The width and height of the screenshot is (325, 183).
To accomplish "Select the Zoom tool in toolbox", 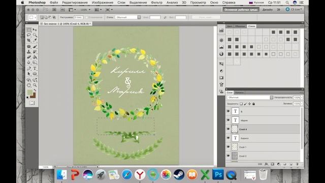I will (35, 85).
